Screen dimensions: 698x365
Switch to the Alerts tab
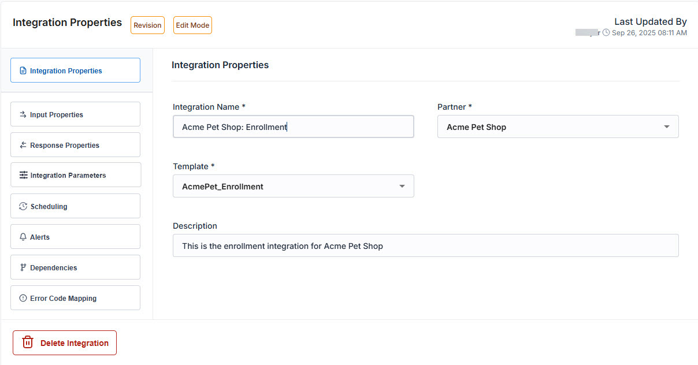pyautogui.click(x=75, y=237)
